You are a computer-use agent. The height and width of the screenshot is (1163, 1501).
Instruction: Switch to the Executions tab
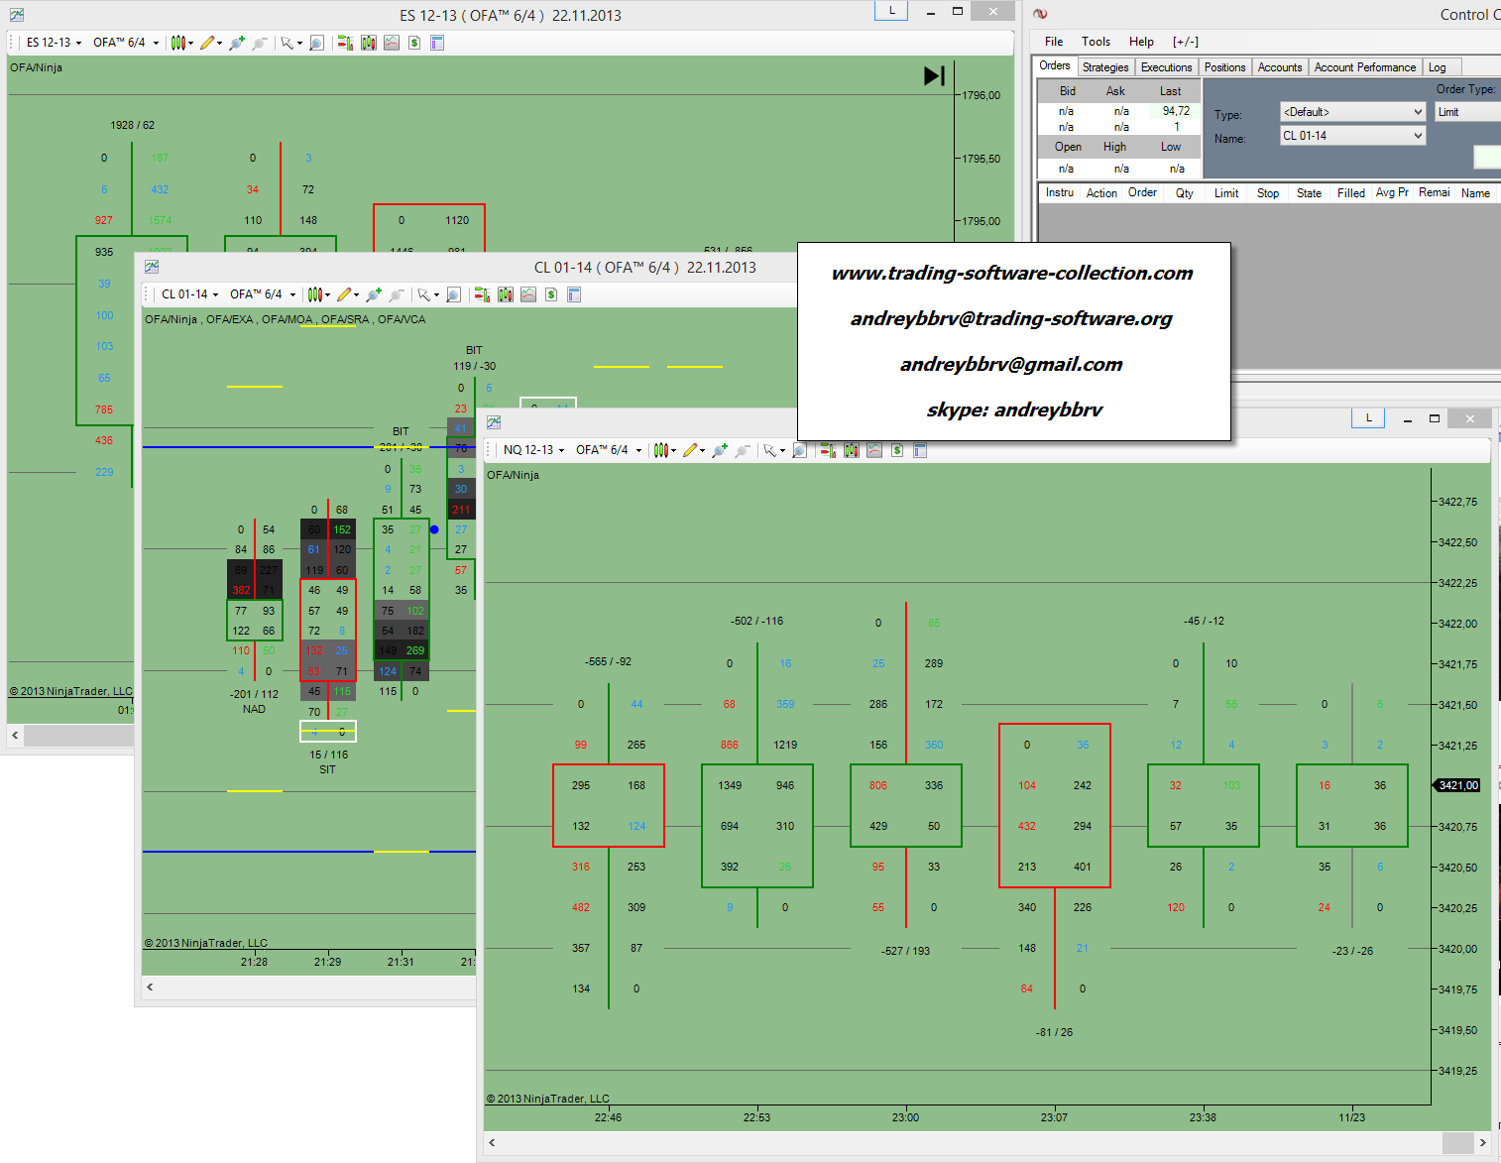[x=1166, y=67]
